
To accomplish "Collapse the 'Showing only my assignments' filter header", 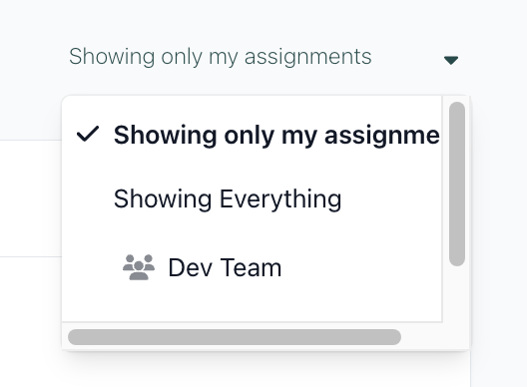I will point(263,57).
